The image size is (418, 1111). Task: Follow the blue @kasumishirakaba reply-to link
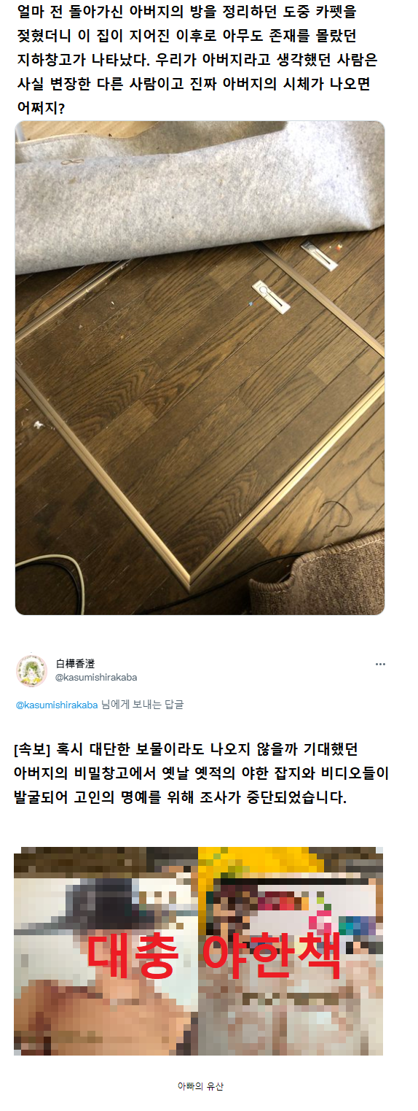pos(57,705)
